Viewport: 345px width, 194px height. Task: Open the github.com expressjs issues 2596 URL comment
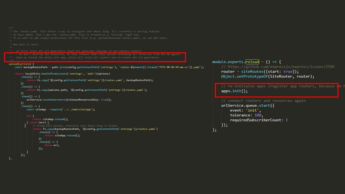278,67
